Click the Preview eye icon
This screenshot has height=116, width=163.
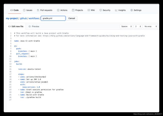[x=30, y=26]
